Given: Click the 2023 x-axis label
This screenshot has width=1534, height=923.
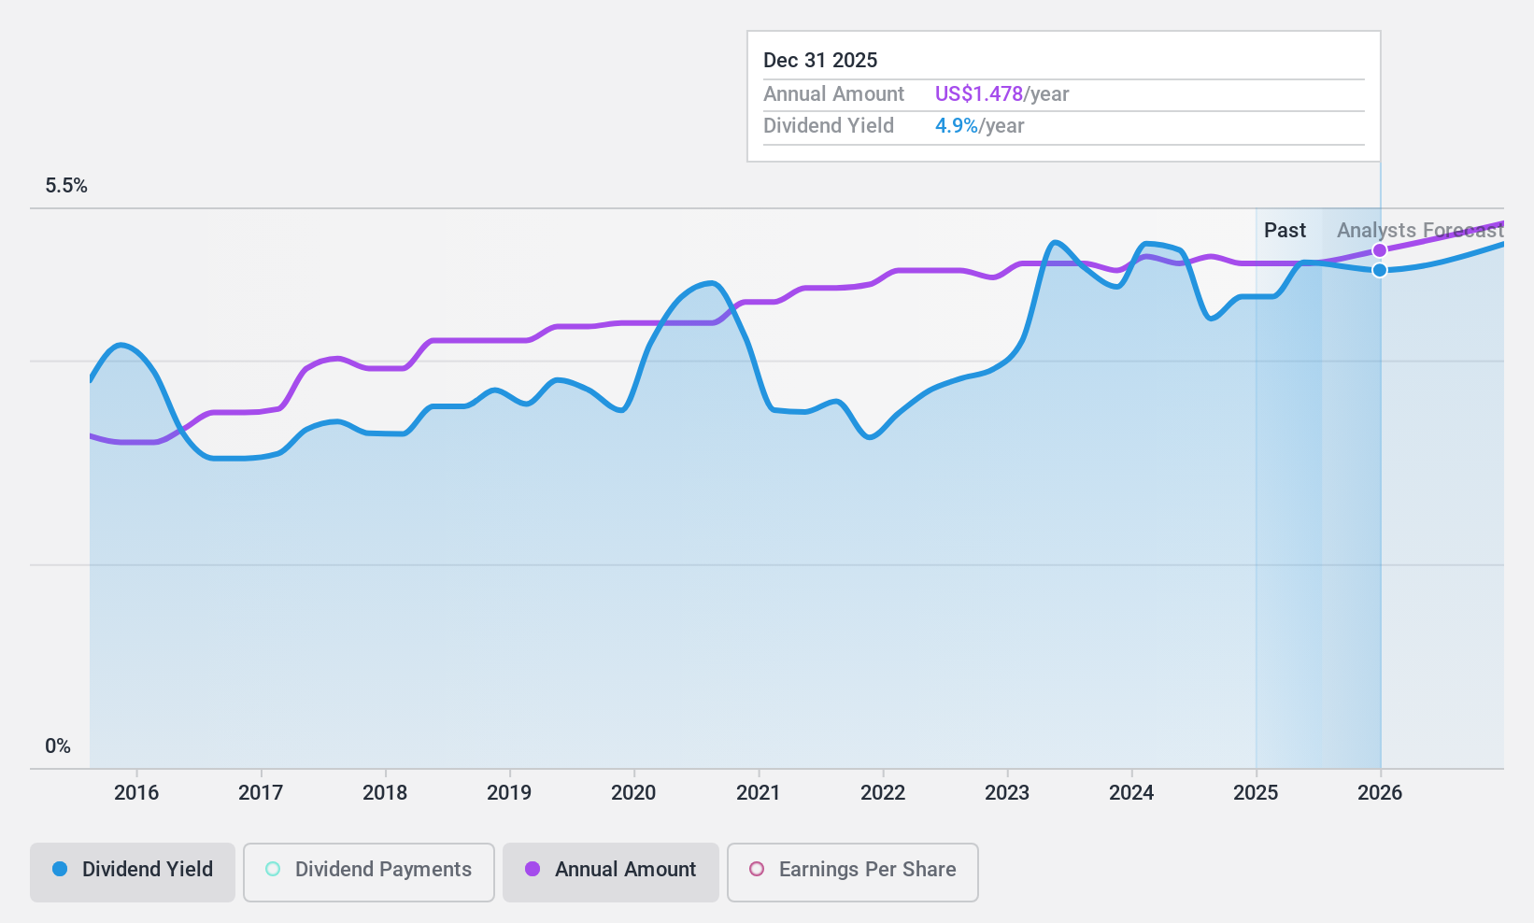Looking at the screenshot, I should 1007,793.
